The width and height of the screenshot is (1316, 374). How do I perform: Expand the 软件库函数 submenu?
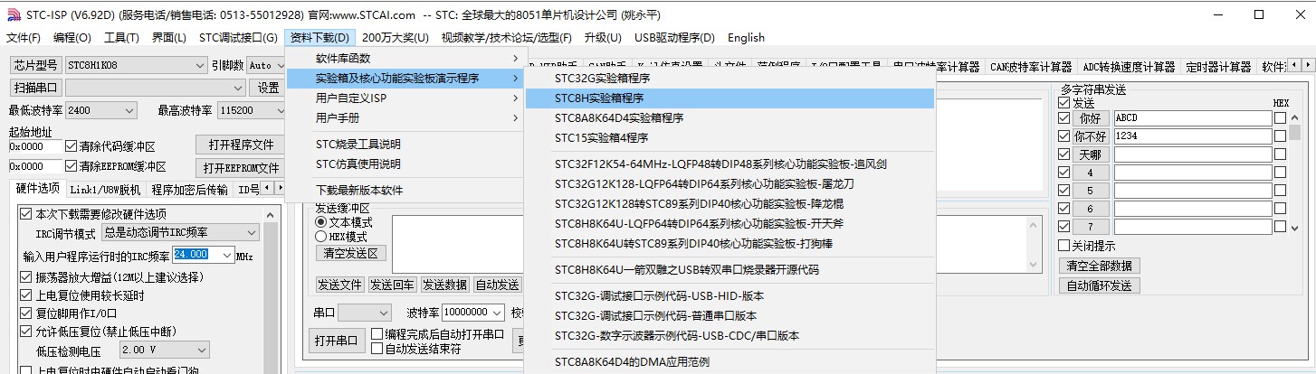pos(405,59)
